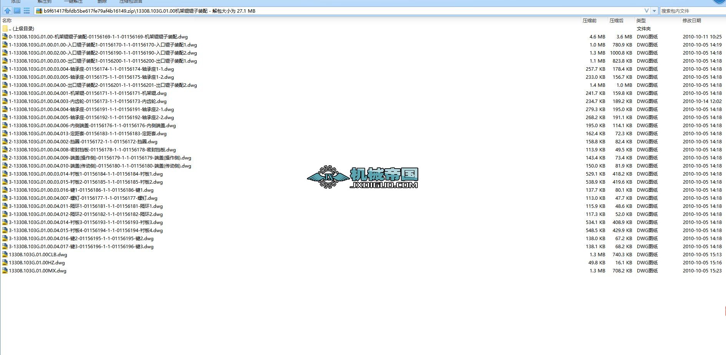This screenshot has height=355, width=726.
Task: Click the 2010-10-14 12:02 modified date
Action: click(x=702, y=101)
